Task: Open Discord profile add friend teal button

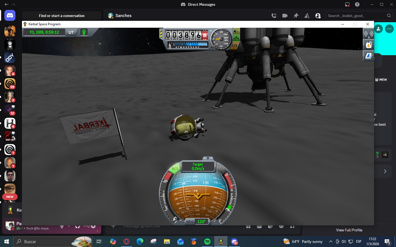Action: tap(378, 29)
